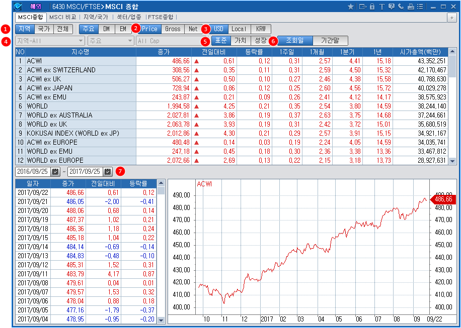Click the index table scrollbar thumb
Screen dimensions: 461x328
(x=452, y=66)
